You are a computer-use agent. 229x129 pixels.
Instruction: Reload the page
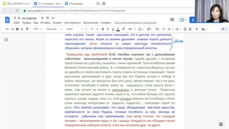17,11
